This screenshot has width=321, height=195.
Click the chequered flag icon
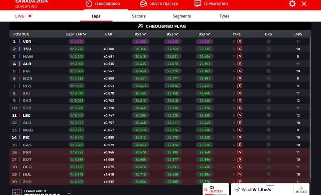(141, 26)
